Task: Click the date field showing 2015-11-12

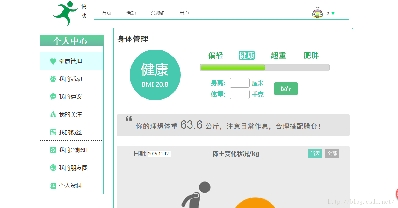Action: pos(159,154)
